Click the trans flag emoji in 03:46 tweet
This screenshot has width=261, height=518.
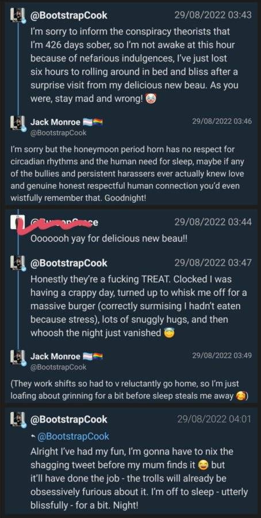[87, 123]
